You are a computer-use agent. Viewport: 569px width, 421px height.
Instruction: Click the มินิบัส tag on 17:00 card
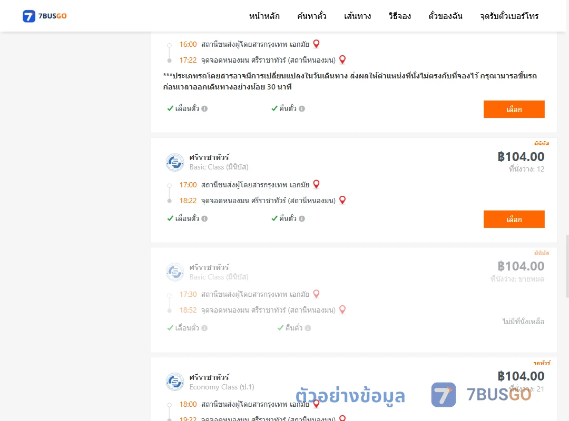pos(542,143)
